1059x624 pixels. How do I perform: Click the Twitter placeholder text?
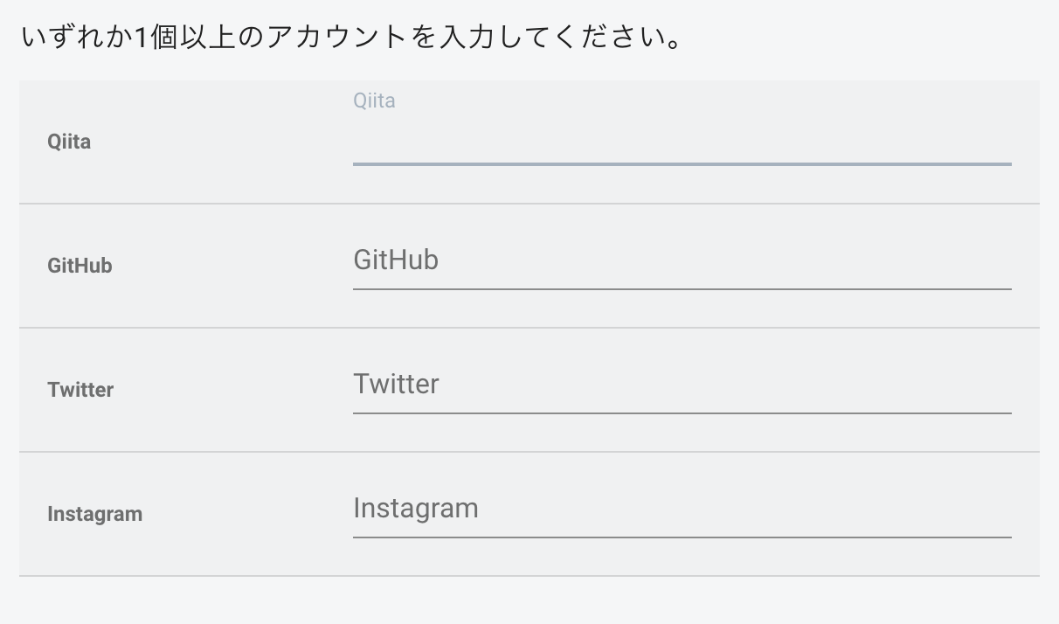pyautogui.click(x=396, y=384)
